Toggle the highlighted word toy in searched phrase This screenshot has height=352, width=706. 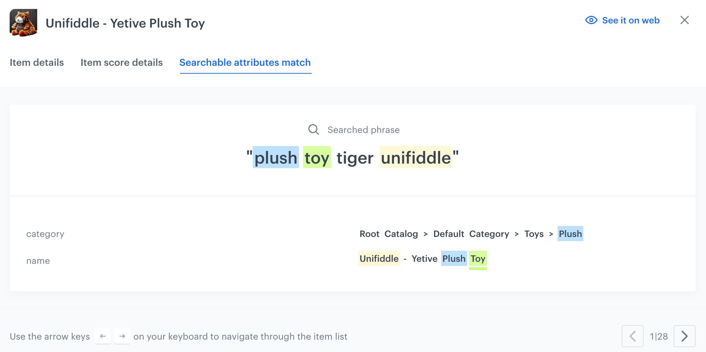316,157
